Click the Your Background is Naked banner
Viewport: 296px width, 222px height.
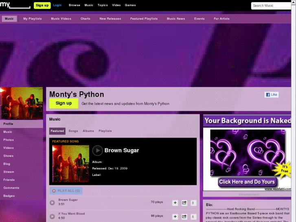[x=247, y=121]
